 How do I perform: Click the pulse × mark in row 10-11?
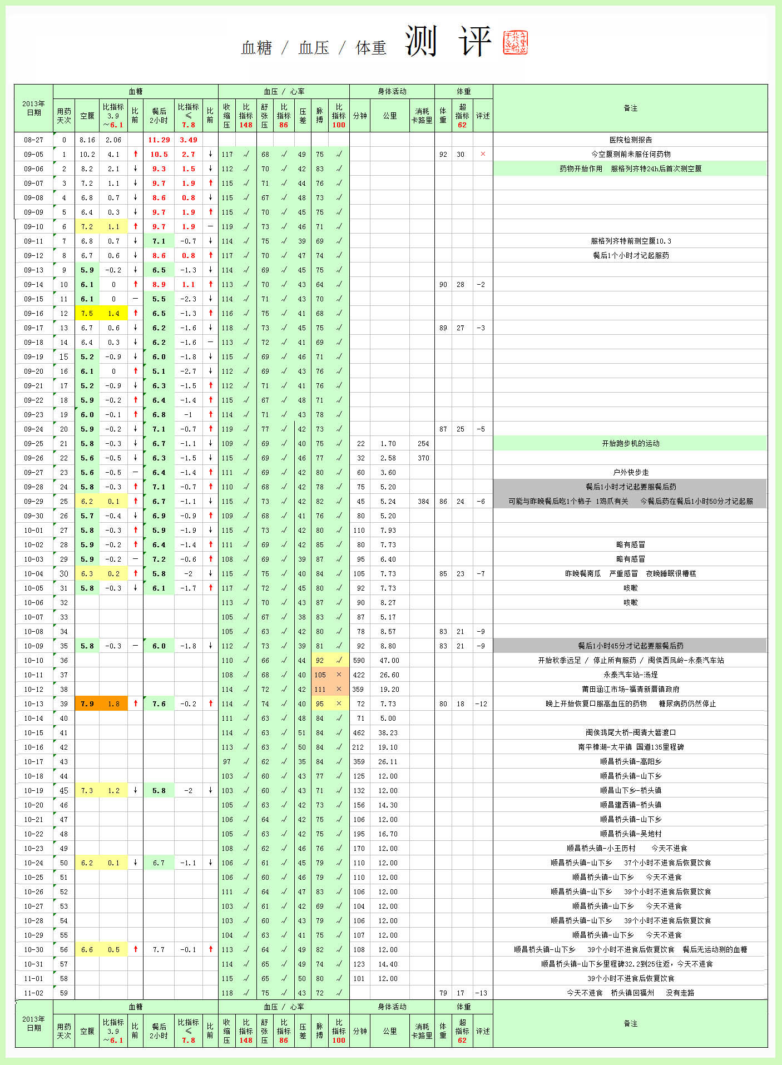(x=339, y=675)
